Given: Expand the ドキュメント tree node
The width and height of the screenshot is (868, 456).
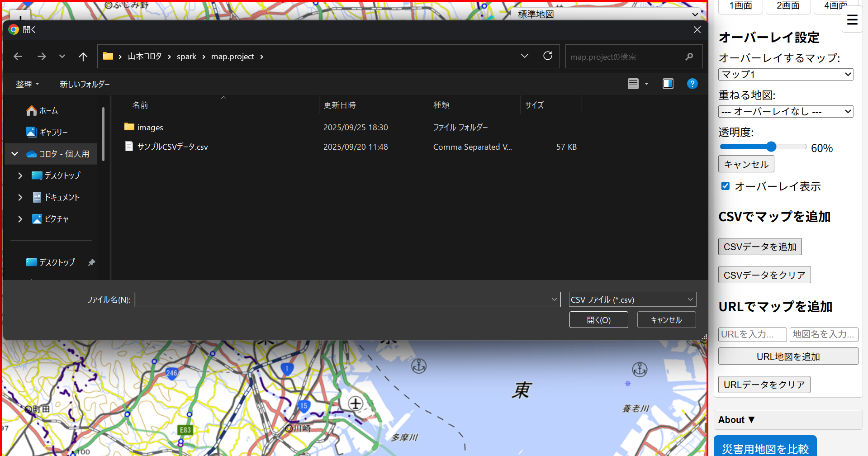Looking at the screenshot, I should point(20,197).
